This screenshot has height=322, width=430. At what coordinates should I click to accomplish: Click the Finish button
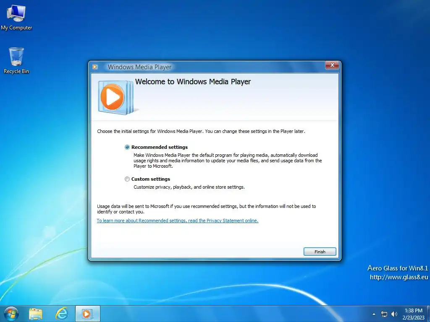[x=320, y=252]
